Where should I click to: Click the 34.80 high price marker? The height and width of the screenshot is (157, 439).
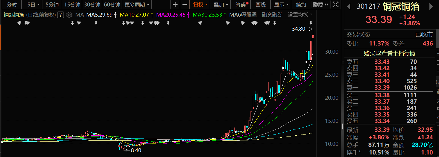pyautogui.click(x=299, y=29)
